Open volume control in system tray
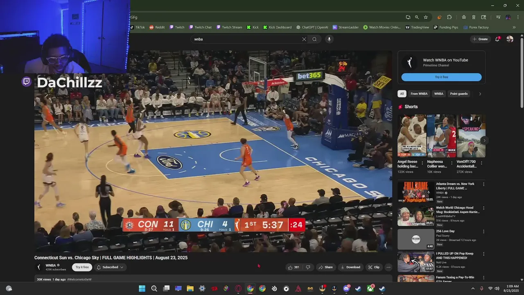This screenshot has height=295, width=524. (x=496, y=288)
